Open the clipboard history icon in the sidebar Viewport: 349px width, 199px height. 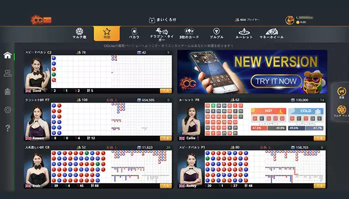(7, 92)
